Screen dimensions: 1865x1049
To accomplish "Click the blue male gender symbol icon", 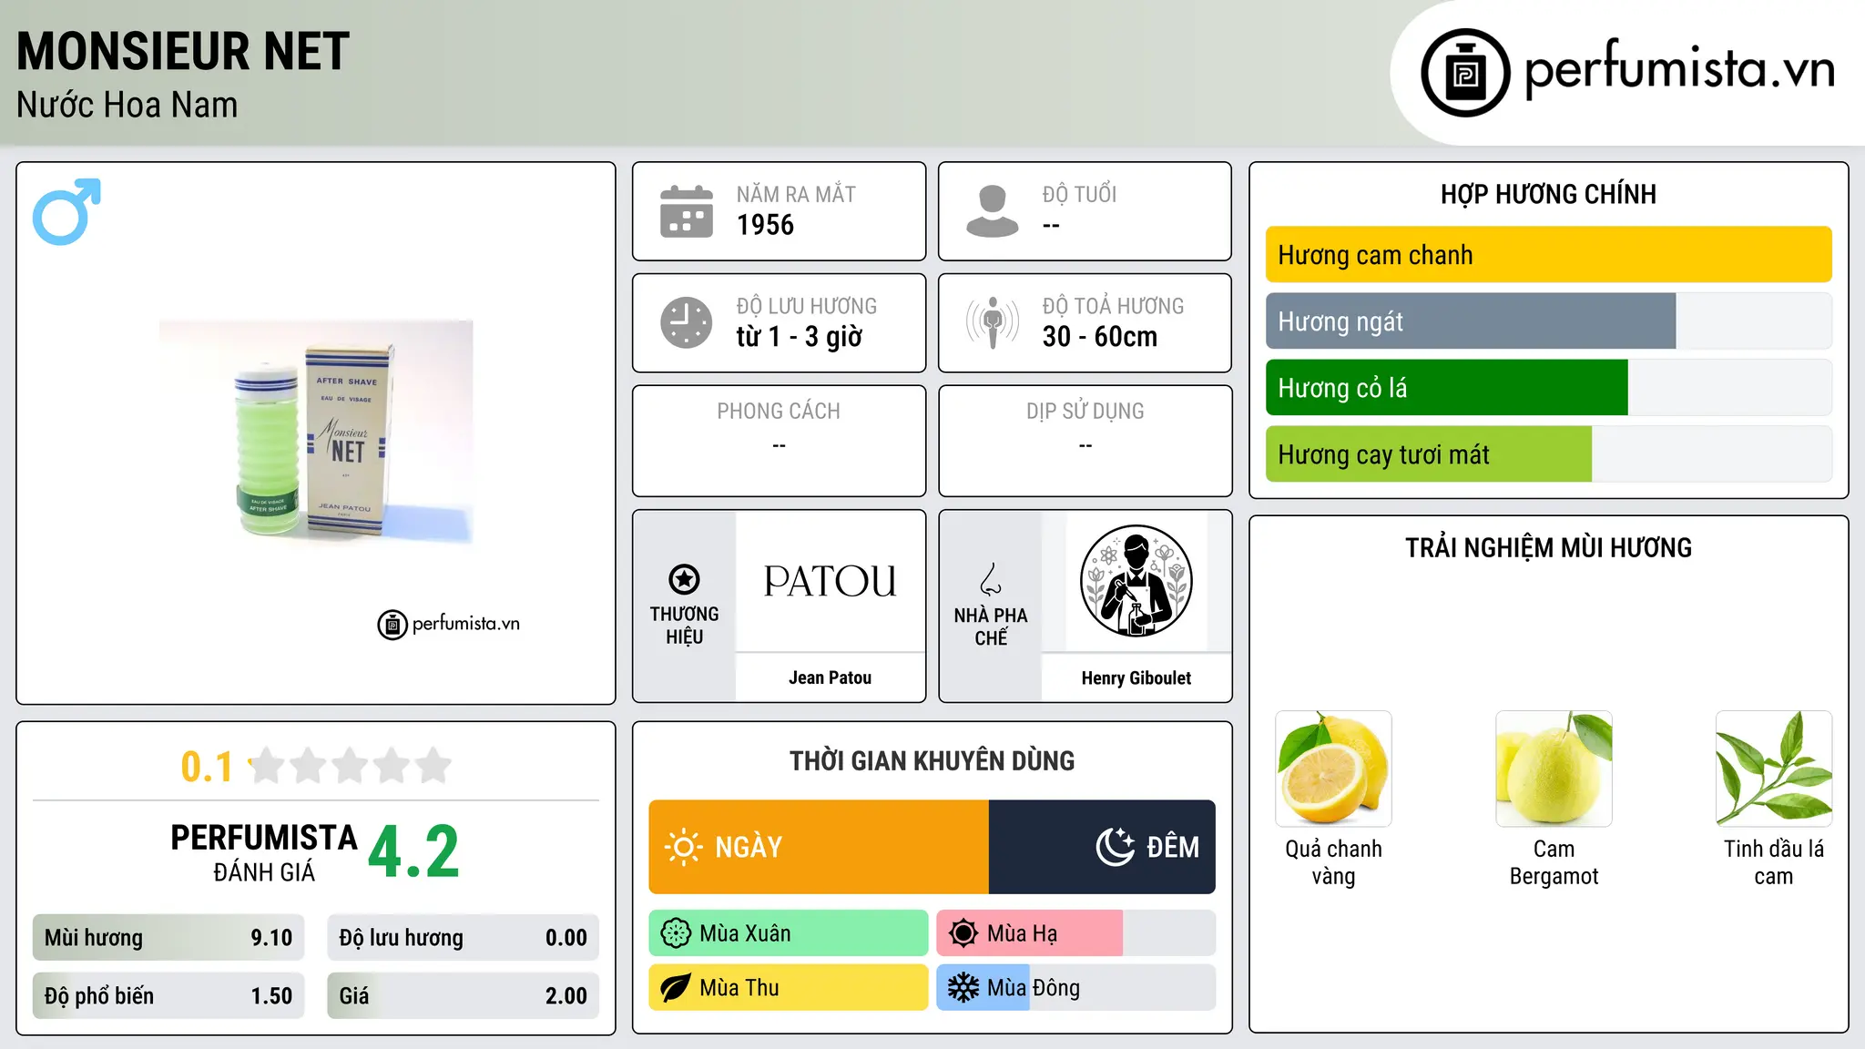I will pos(66,211).
